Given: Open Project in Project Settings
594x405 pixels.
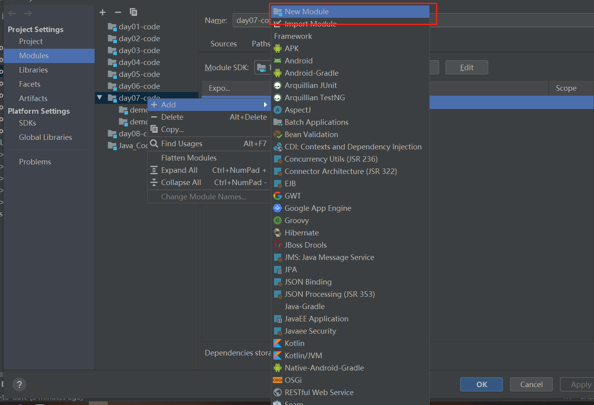Looking at the screenshot, I should coord(31,41).
